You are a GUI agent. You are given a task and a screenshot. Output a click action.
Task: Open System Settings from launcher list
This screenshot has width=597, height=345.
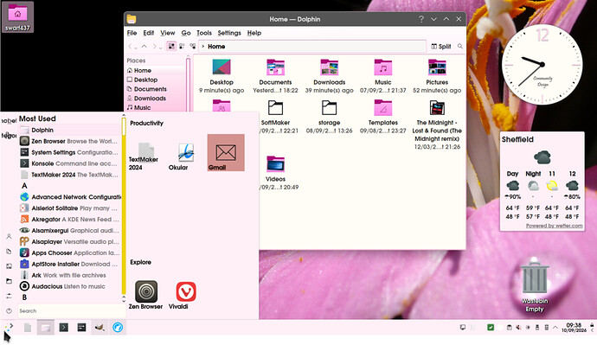click(x=70, y=152)
